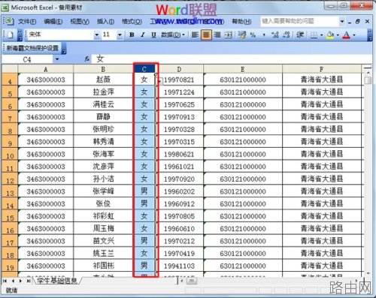
Task: Go to first sheet navigation arrow
Action: tap(5, 281)
